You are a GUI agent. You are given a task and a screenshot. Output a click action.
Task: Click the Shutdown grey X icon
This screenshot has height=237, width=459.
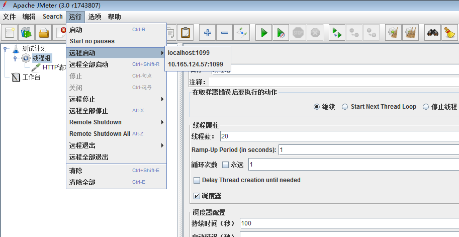[x=315, y=33]
